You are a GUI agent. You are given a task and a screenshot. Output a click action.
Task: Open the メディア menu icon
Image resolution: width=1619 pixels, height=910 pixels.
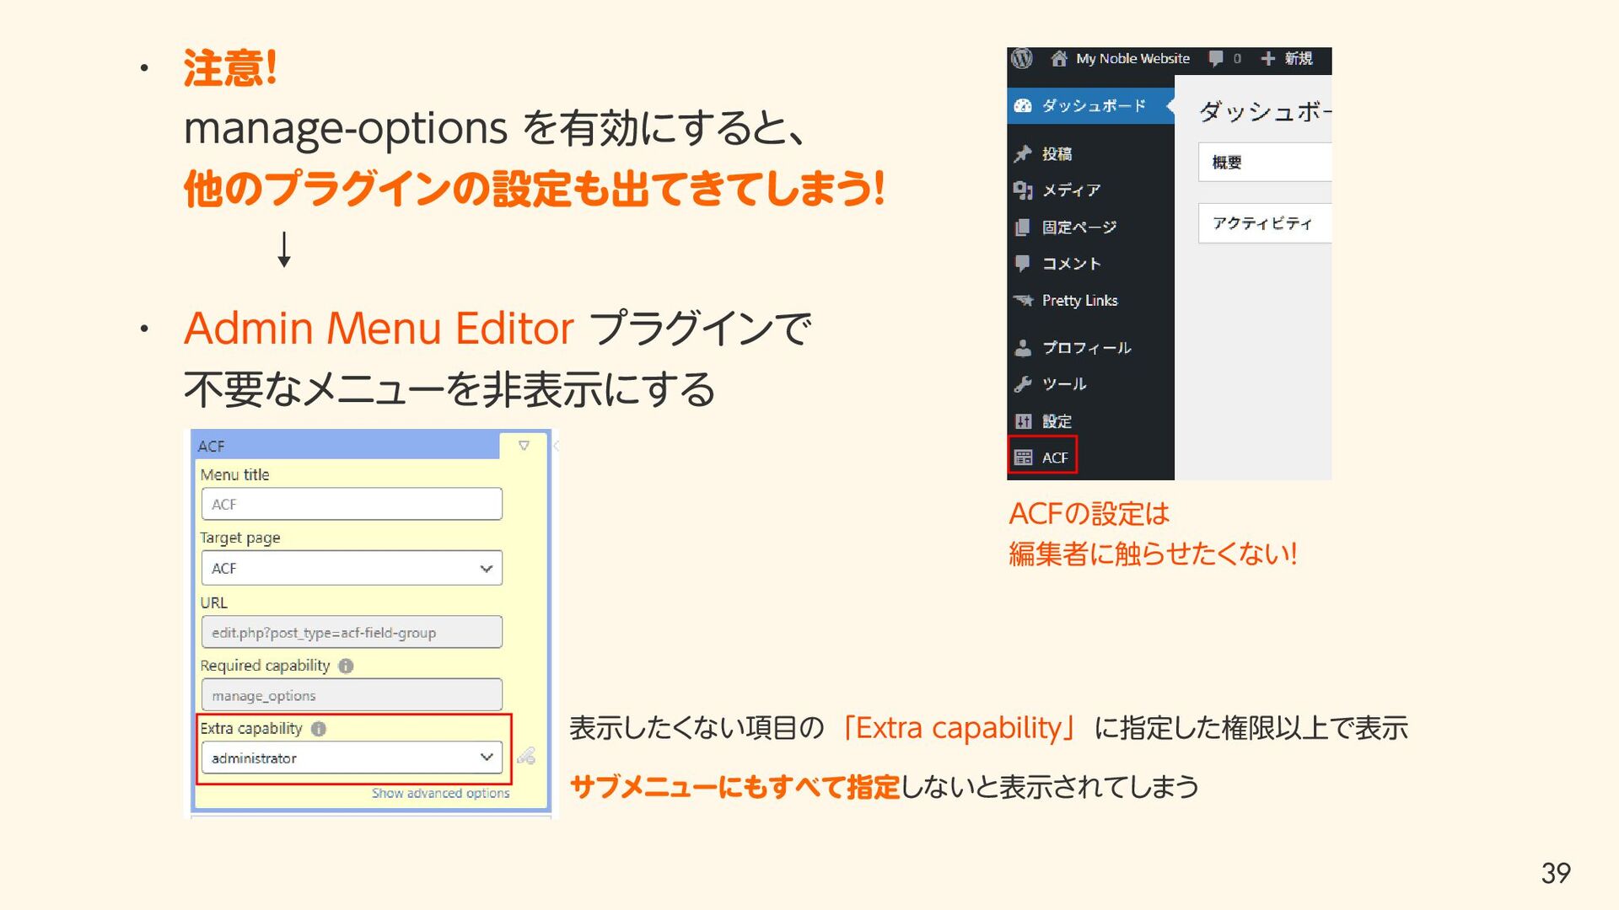point(1023,190)
